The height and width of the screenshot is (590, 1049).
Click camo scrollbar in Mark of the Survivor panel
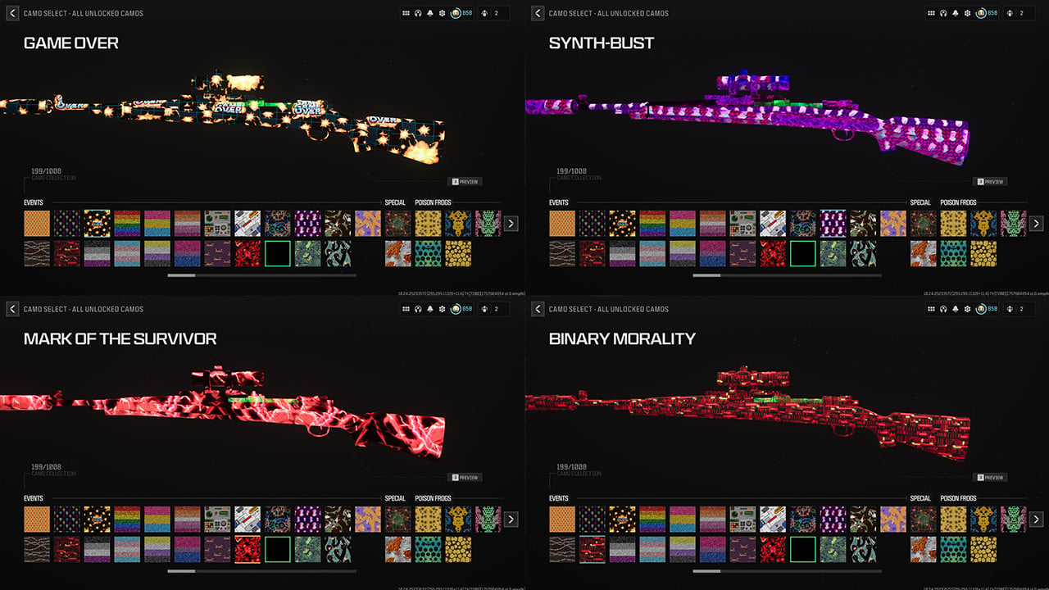coord(262,571)
